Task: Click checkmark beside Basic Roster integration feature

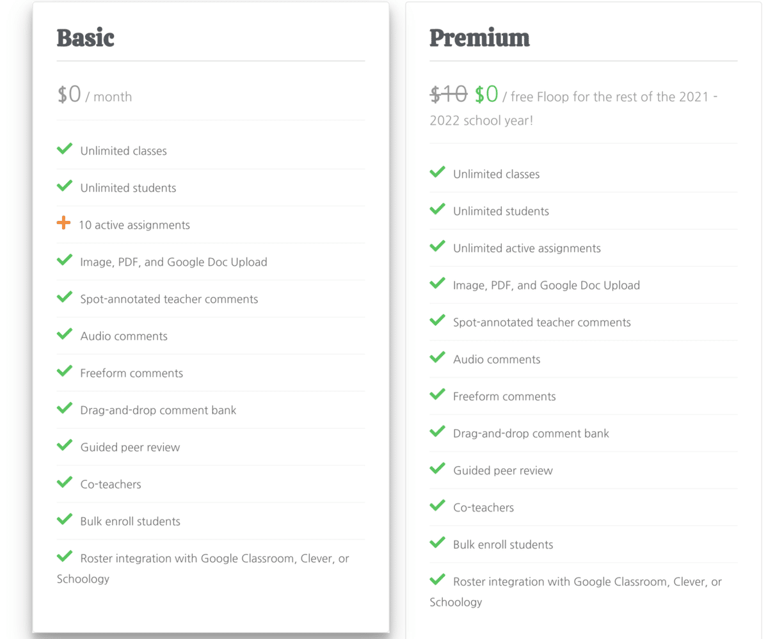Action: click(65, 556)
